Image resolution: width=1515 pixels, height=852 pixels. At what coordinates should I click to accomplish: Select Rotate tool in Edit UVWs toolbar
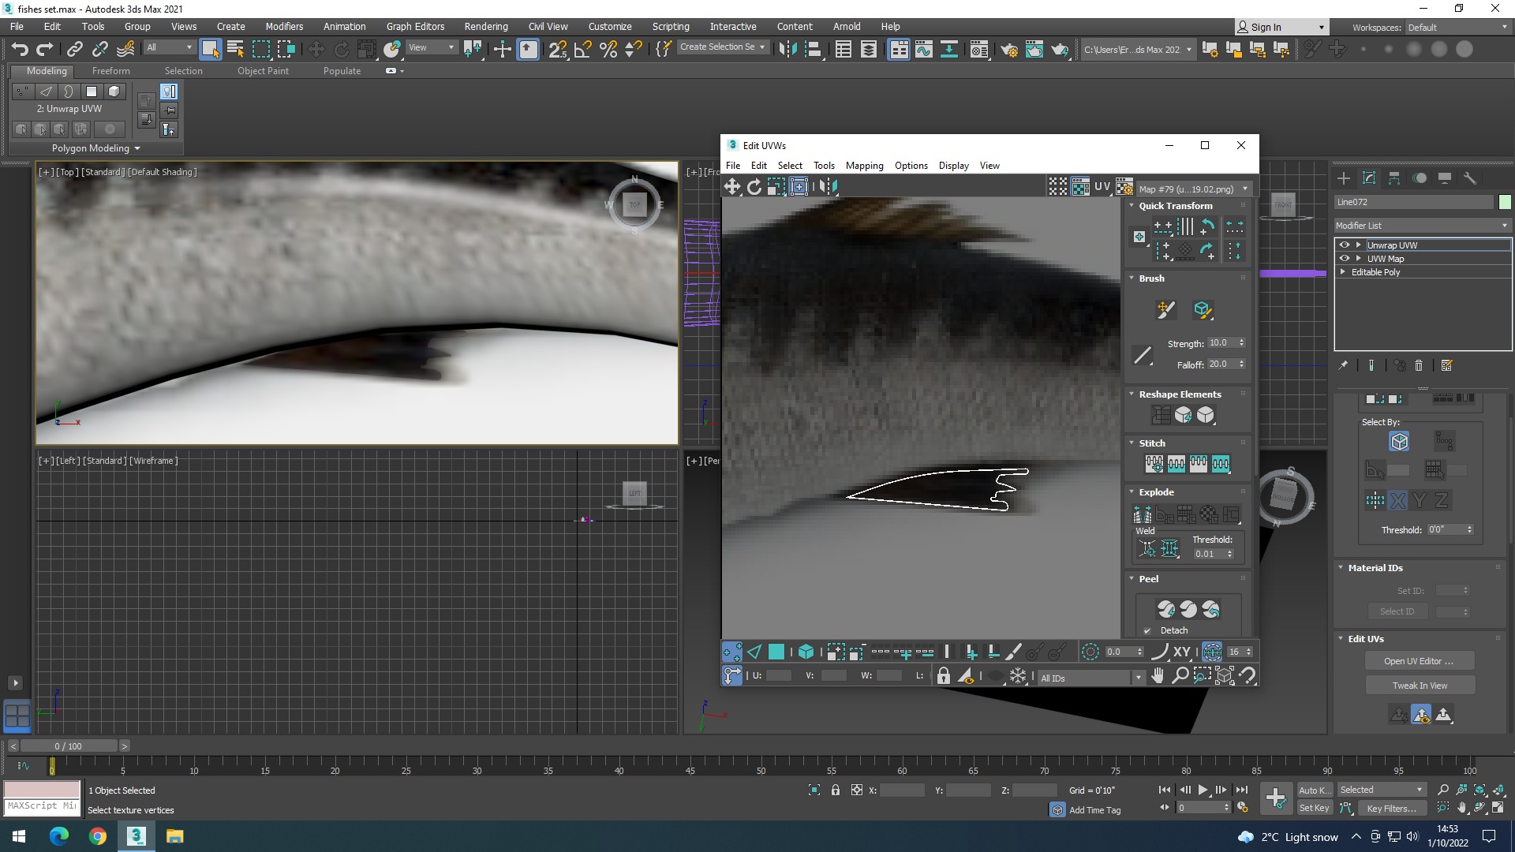(x=754, y=186)
